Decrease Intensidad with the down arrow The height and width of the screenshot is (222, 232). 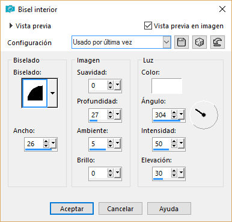click(x=174, y=146)
